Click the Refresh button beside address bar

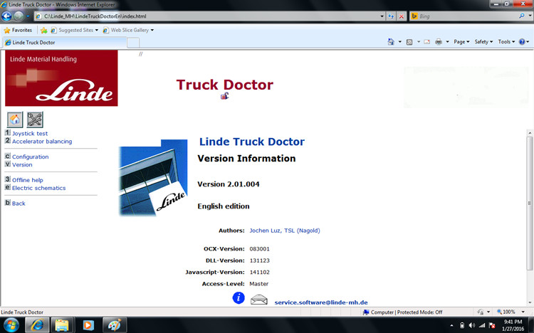click(391, 16)
